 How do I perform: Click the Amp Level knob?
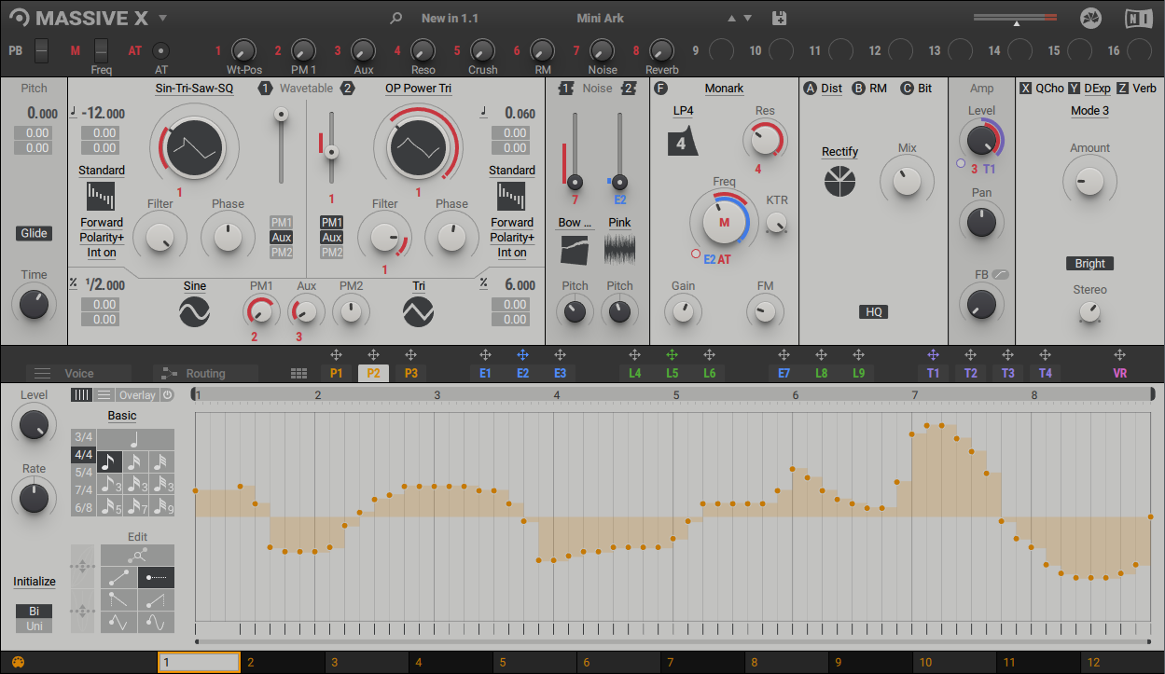click(980, 141)
